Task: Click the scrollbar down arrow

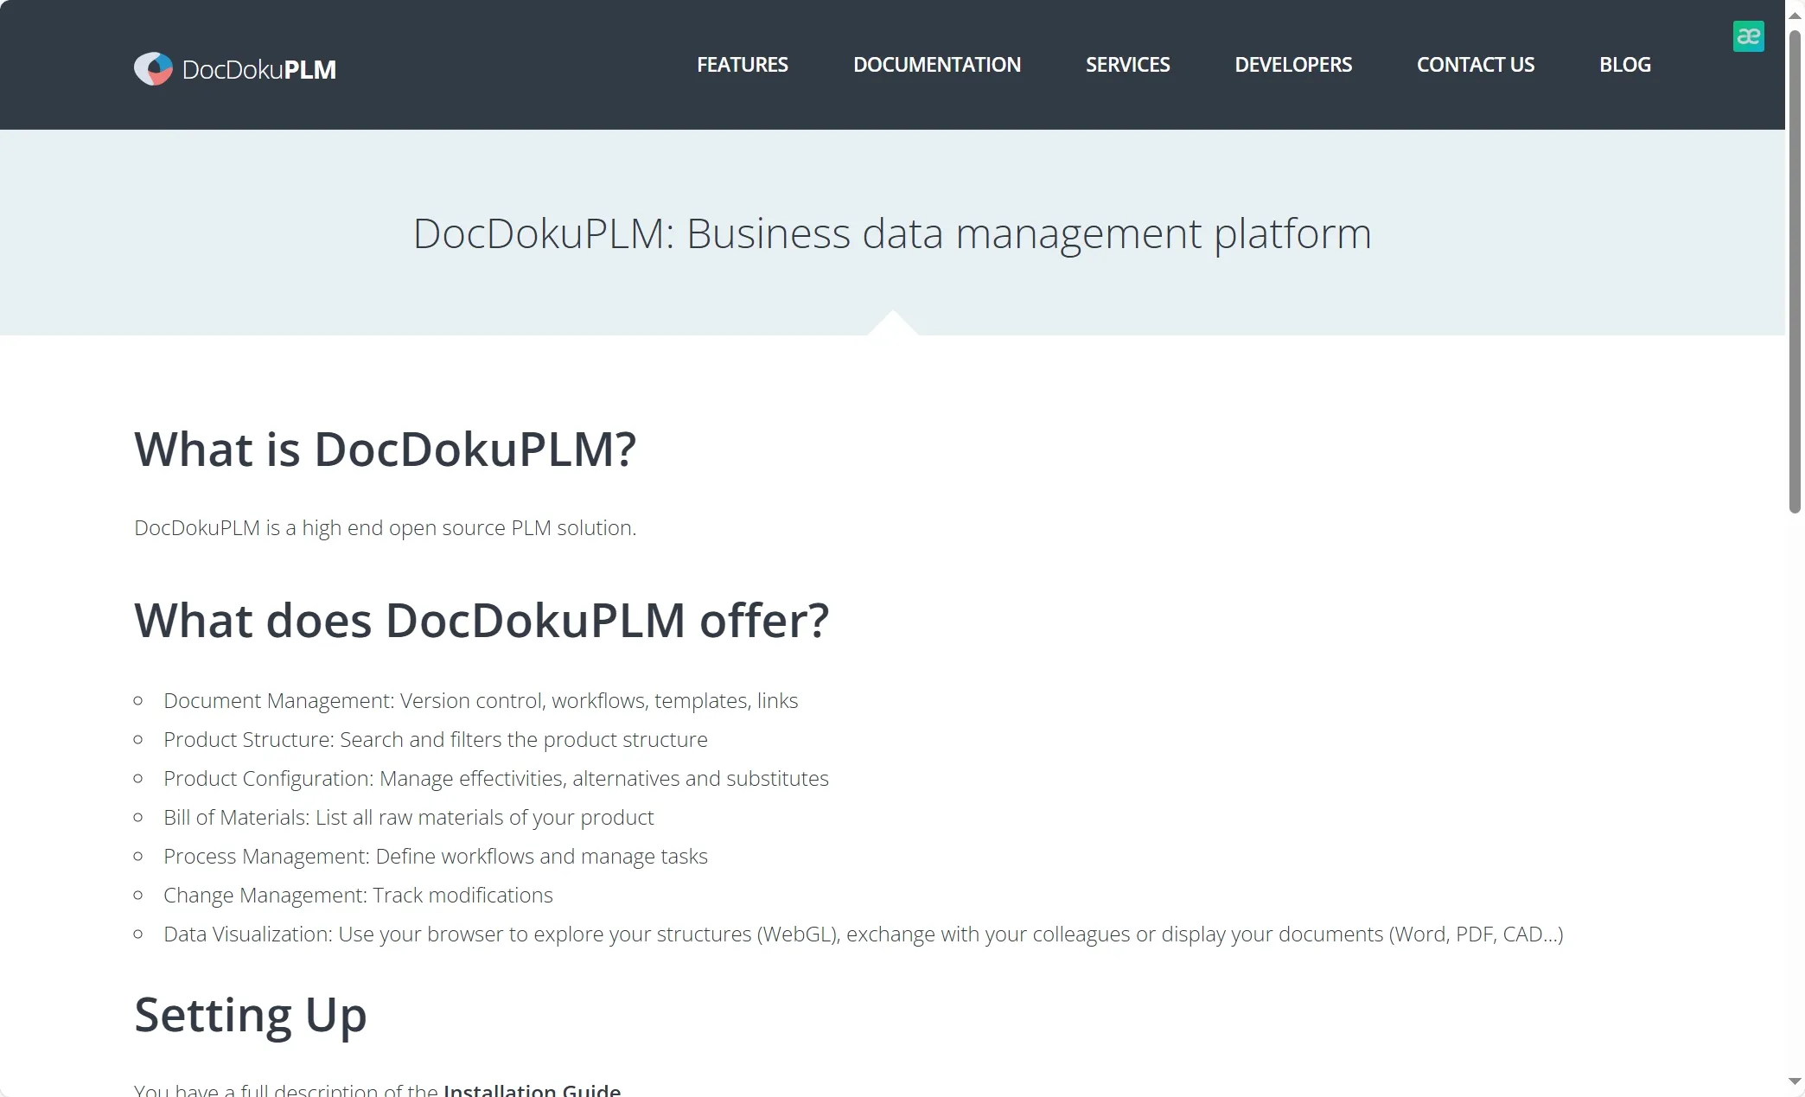Action: (1795, 1081)
